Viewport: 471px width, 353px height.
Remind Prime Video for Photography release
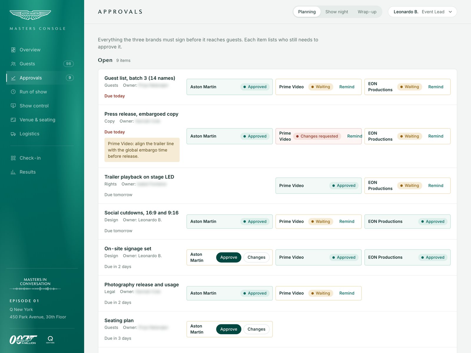[x=347, y=293]
